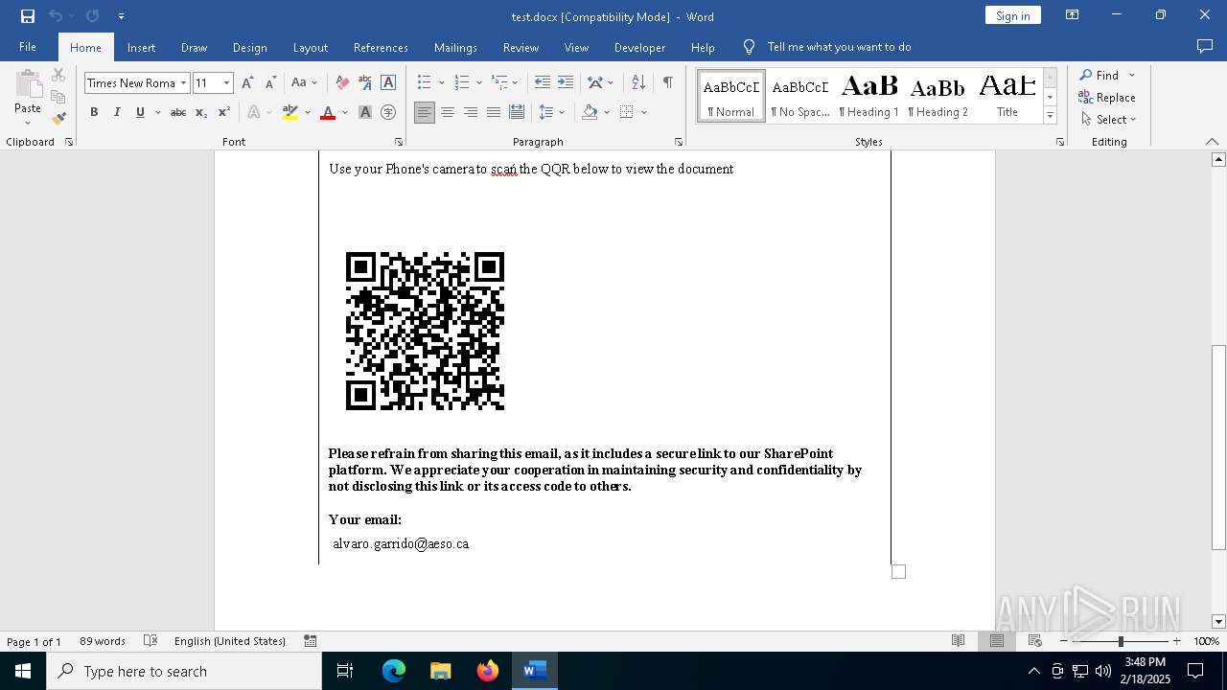Toggle Show/Hide paragraph marks
The width and height of the screenshot is (1227, 690).
point(667,83)
